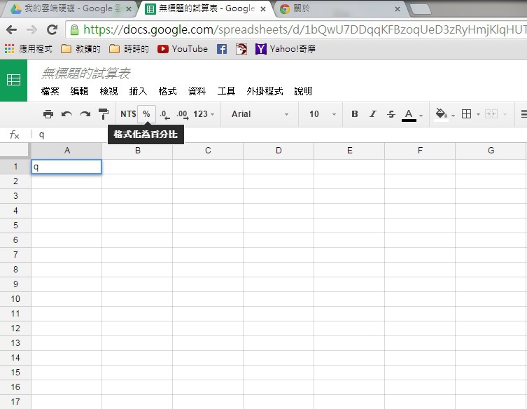527x409 pixels.
Task: Select column C header
Action: (208, 151)
